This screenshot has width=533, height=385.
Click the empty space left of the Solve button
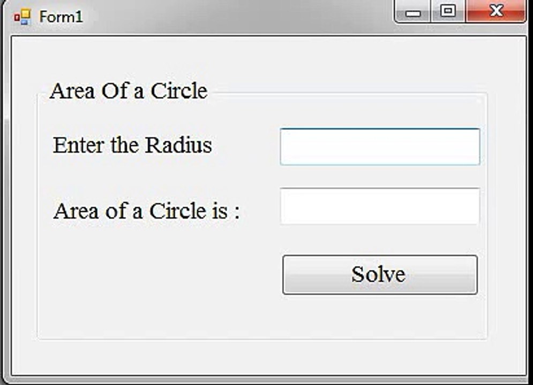[160, 275]
